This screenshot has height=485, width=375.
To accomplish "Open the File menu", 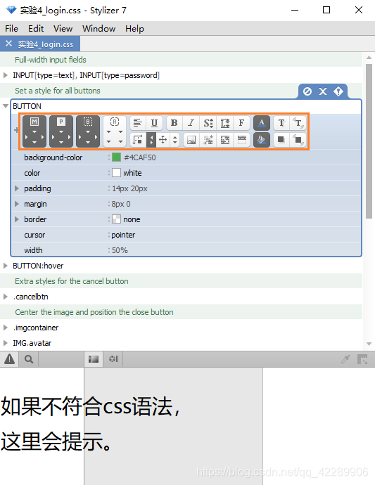I will point(11,28).
